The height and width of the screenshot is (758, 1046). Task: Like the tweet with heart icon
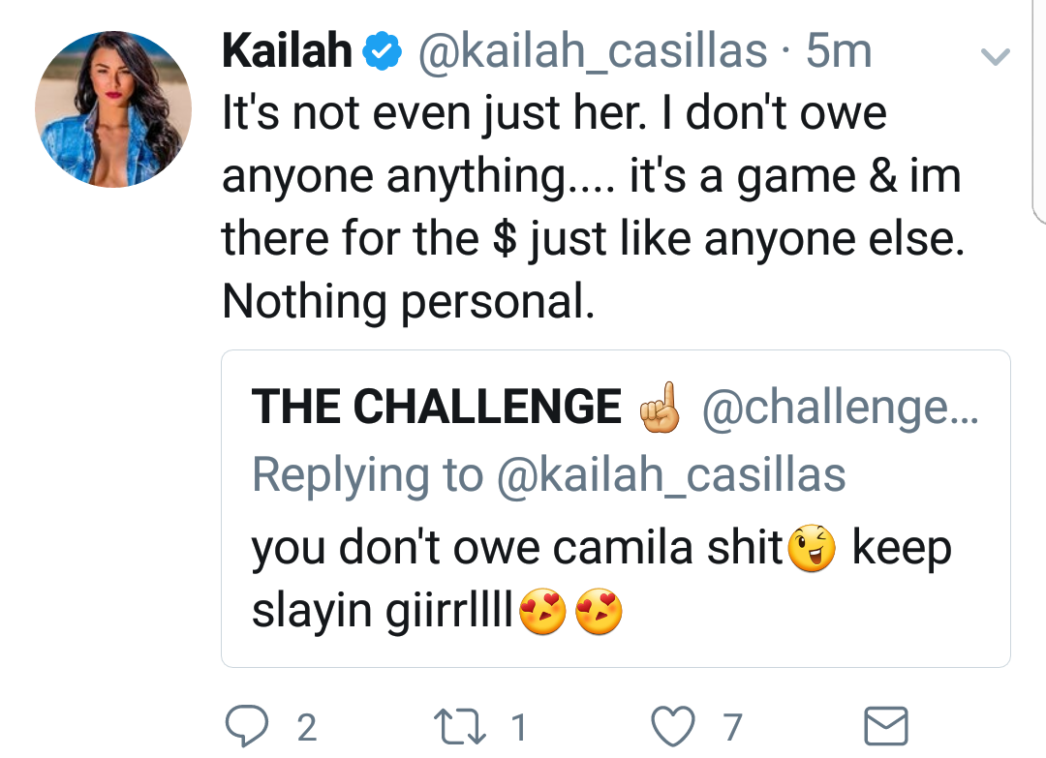(672, 727)
